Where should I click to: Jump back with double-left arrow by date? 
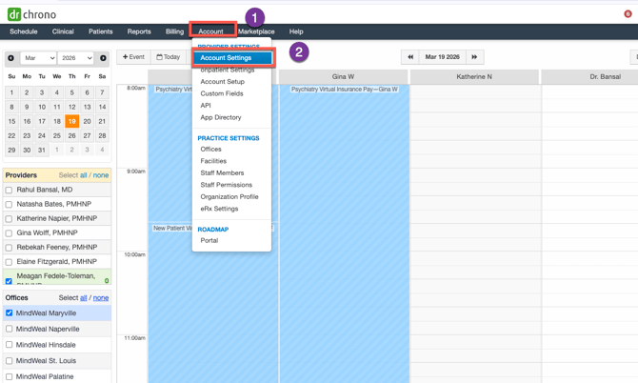click(x=409, y=57)
